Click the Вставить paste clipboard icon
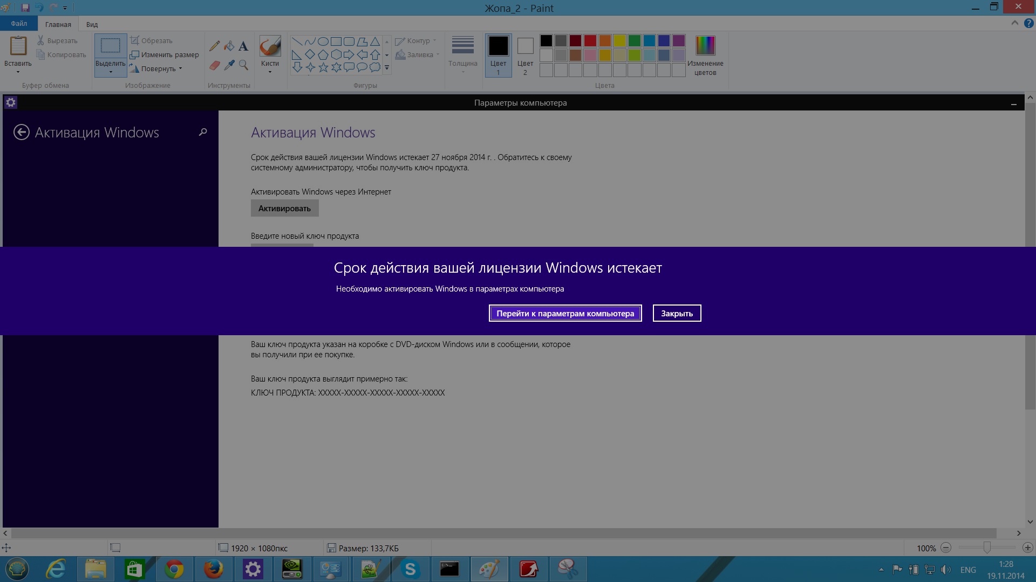Screen dimensions: 1036x582 click(x=18, y=46)
